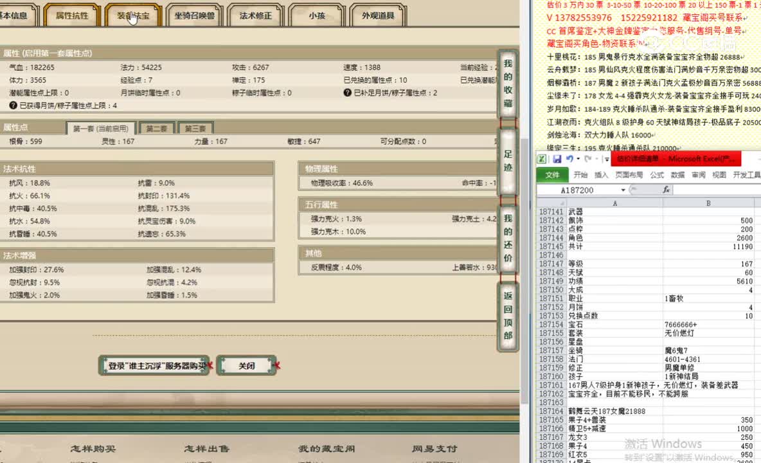Open the undo history dropdown arrow

point(578,159)
